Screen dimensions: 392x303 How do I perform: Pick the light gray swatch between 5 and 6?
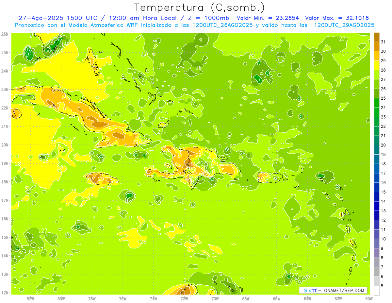click(377, 281)
